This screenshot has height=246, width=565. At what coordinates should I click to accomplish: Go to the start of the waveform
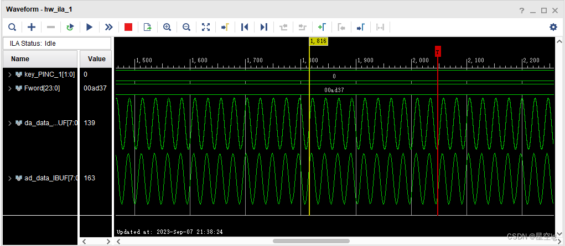(x=245, y=27)
